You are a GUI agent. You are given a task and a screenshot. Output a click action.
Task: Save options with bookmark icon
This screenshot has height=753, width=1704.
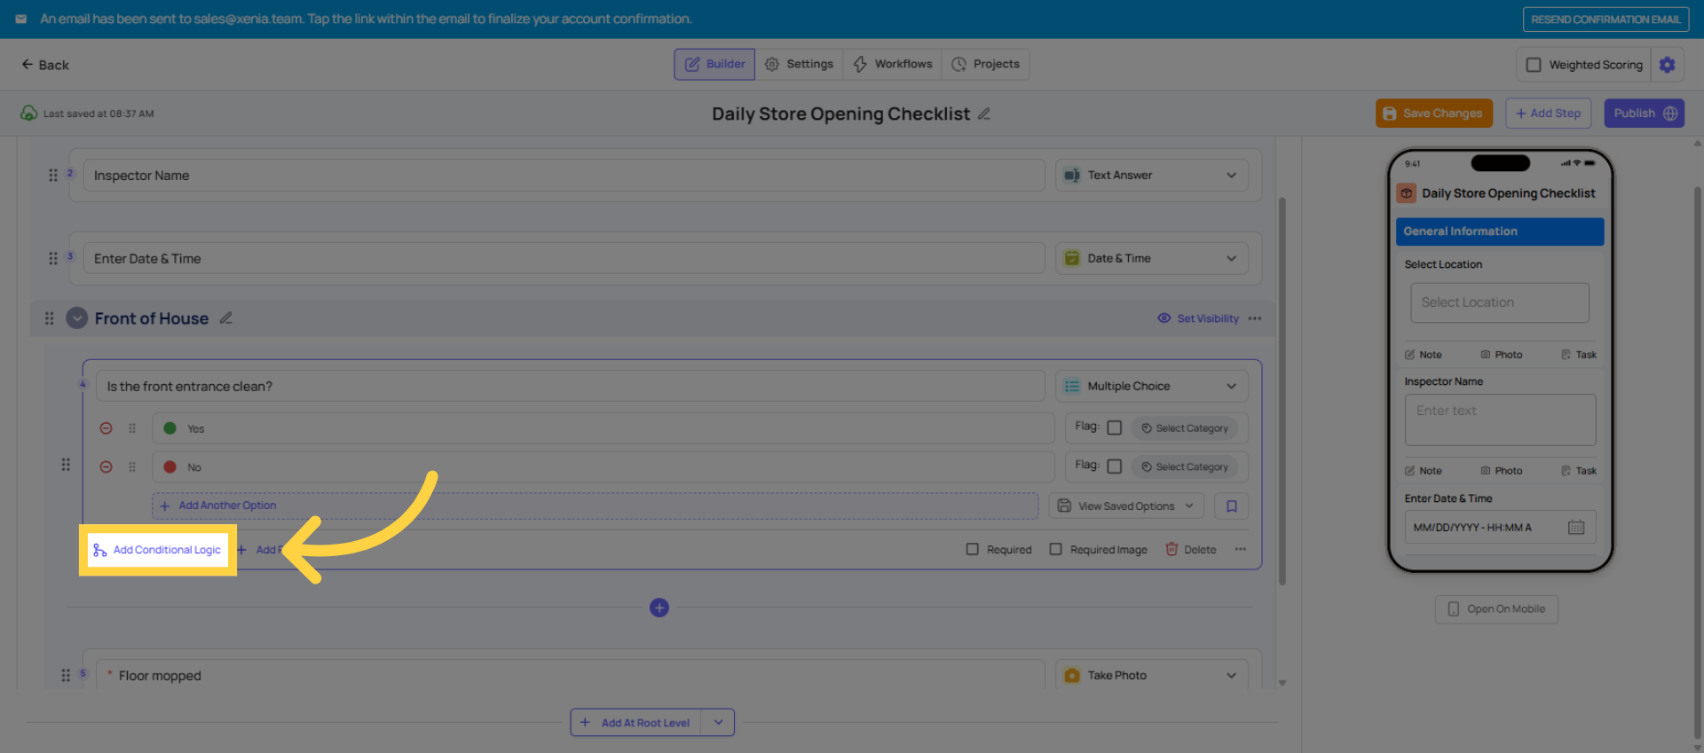point(1232,506)
